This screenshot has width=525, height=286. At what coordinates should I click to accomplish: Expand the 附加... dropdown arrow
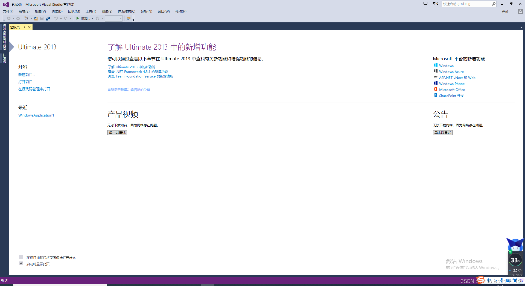[x=93, y=19]
